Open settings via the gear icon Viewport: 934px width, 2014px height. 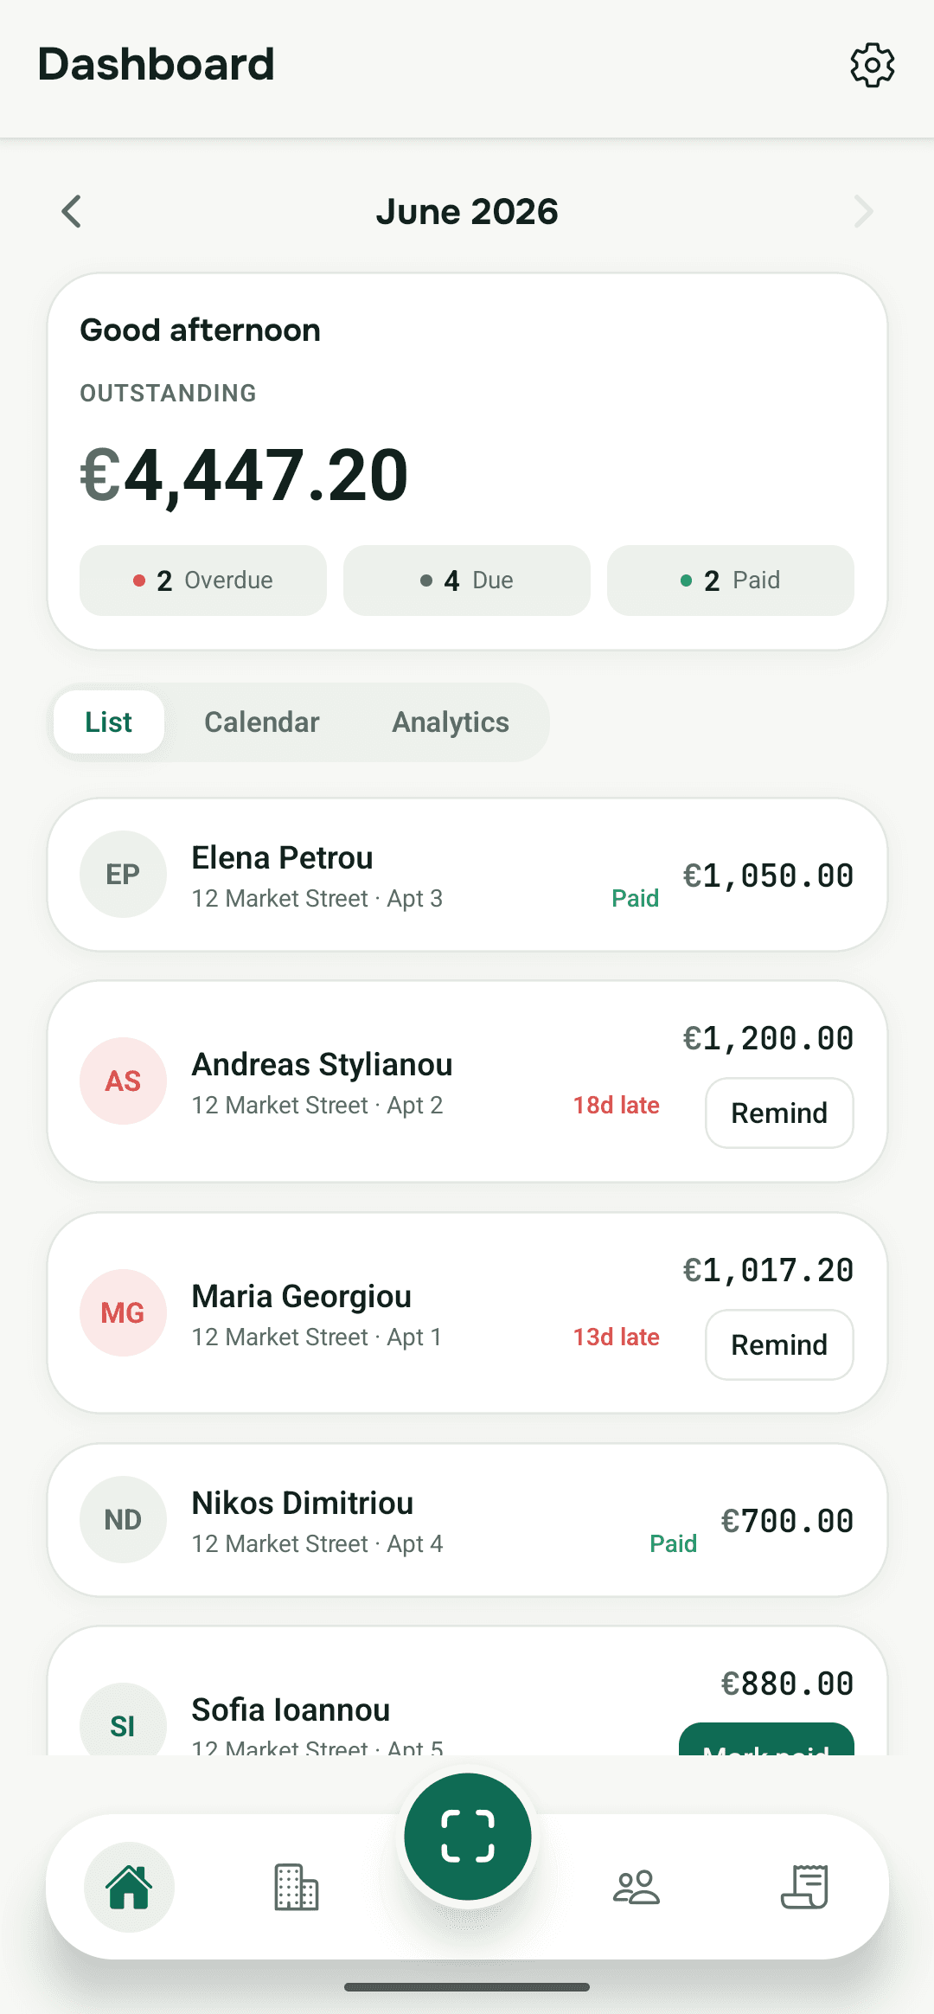872,65
